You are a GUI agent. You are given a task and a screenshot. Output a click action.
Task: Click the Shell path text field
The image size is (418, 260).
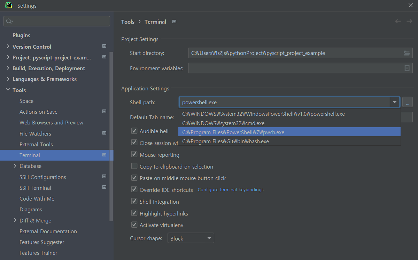click(285, 102)
